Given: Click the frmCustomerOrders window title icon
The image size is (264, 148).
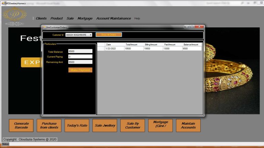Looking at the screenshot, I should tap(44, 27).
